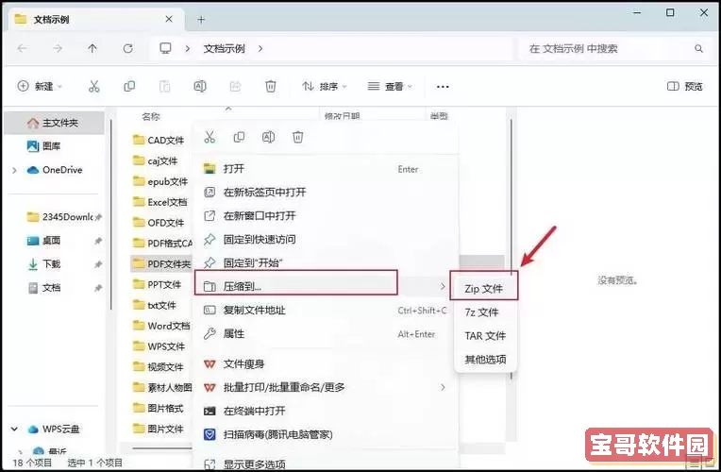Select the txt文件 folder
721x472 pixels.
(155, 305)
